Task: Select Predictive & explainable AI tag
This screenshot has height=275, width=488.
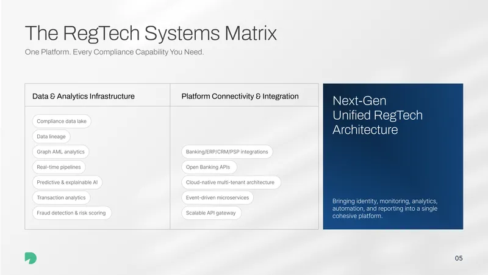Action: [x=67, y=182]
